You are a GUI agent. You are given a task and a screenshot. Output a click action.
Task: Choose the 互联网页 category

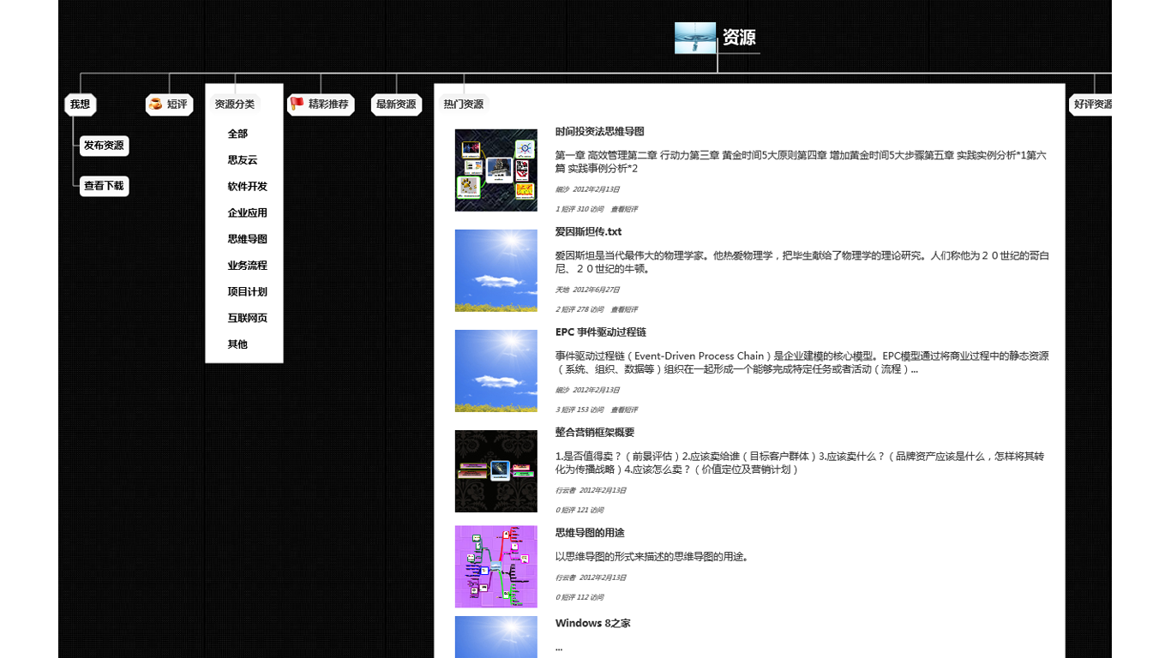(x=248, y=319)
